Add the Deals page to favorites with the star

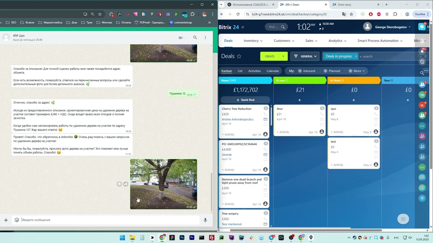[239, 56]
